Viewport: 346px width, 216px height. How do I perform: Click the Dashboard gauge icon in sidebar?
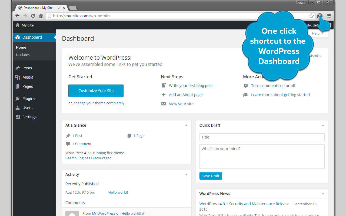coord(18,37)
